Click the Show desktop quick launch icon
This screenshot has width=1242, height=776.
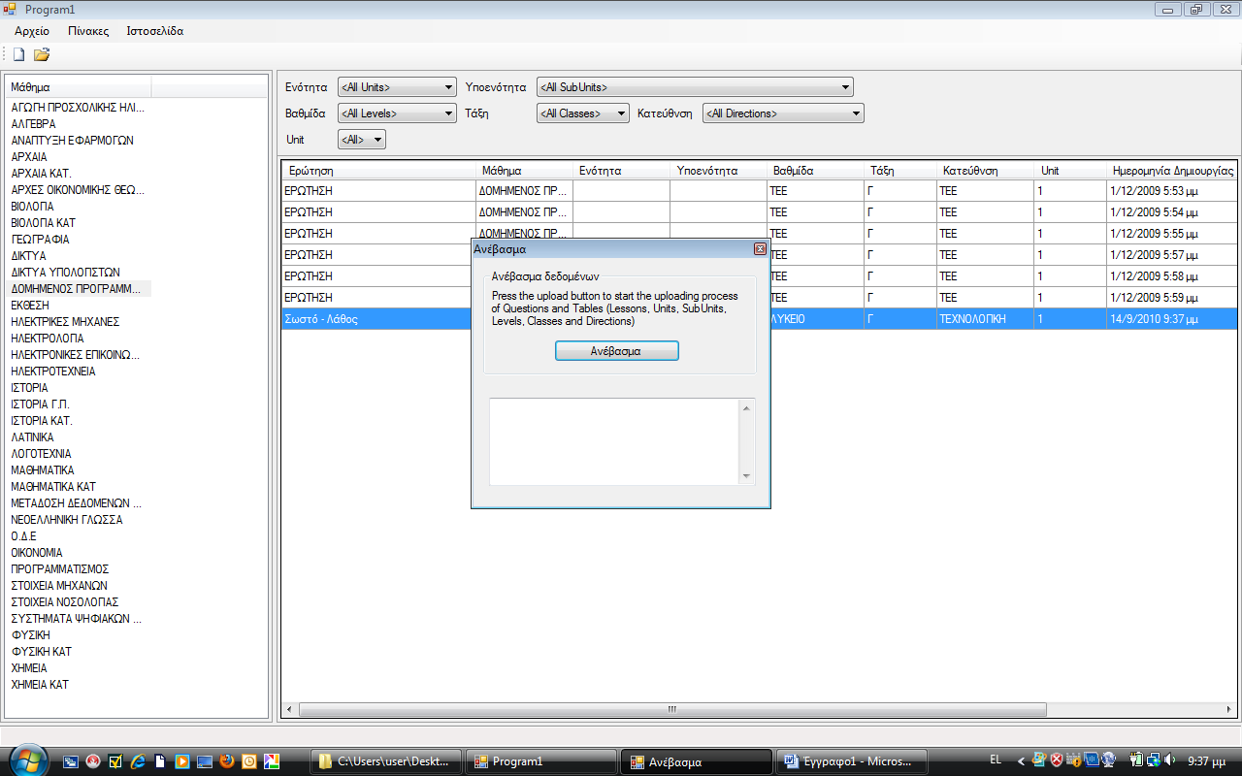[71, 761]
